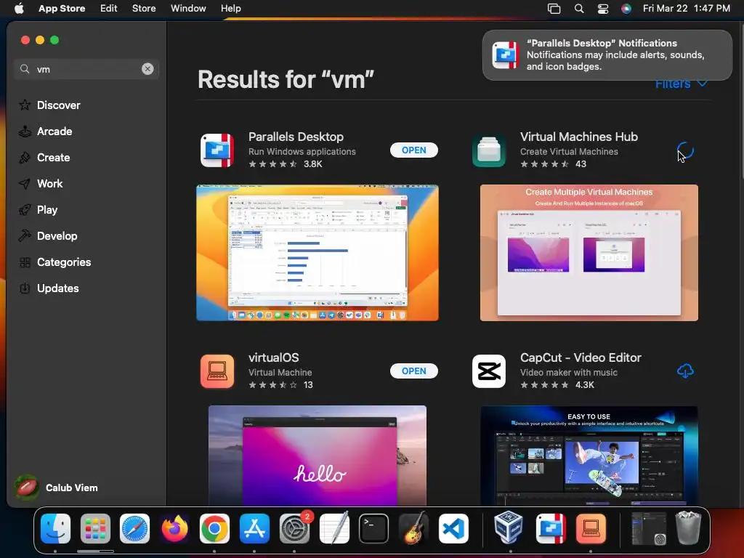Viewport: 744px width, 558px height.
Task: Click virtualOS icon in the Dock
Action: [591, 528]
